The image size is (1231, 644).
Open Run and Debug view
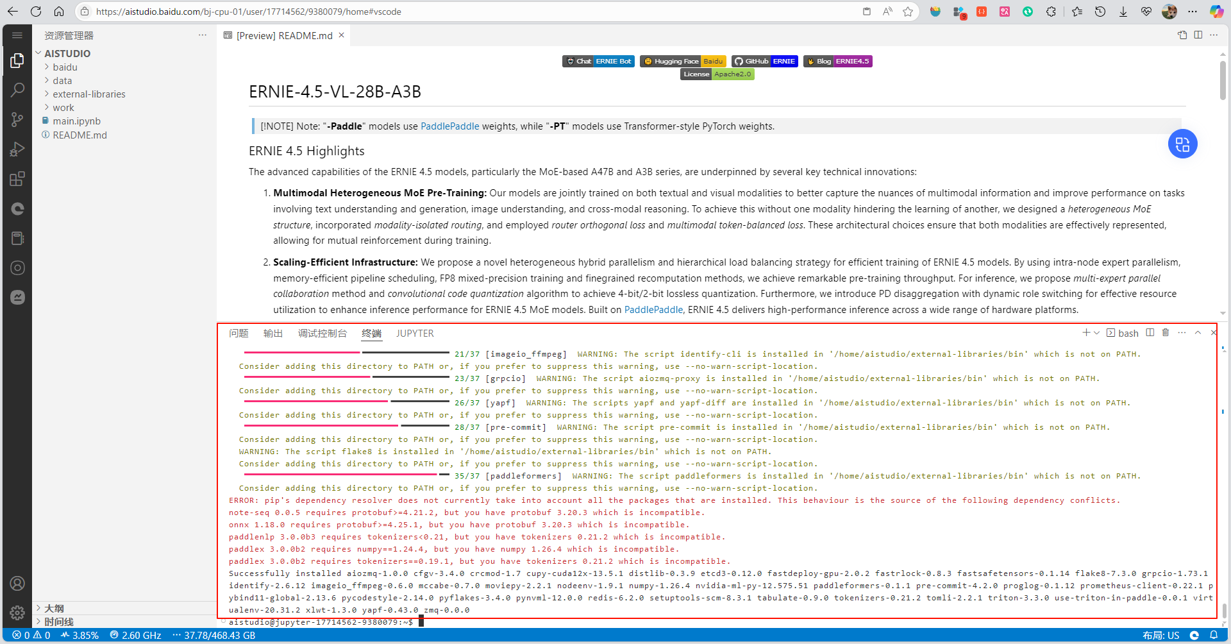[17, 149]
